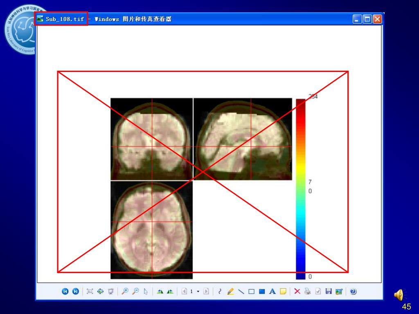Close the picture viewer window

(x=377, y=19)
